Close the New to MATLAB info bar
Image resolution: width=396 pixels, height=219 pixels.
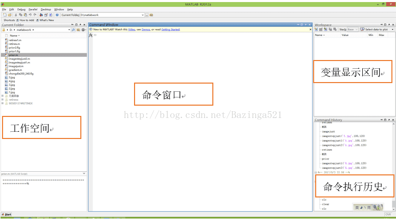(311, 29)
